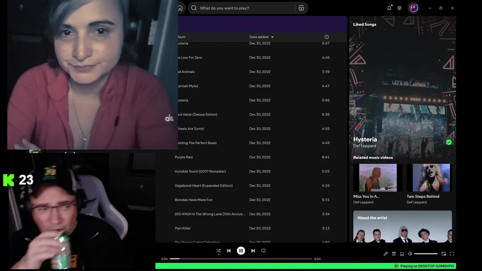Select Vagabond Heart (Expanded Edition) album
This screenshot has height=271, width=482.
point(203,186)
